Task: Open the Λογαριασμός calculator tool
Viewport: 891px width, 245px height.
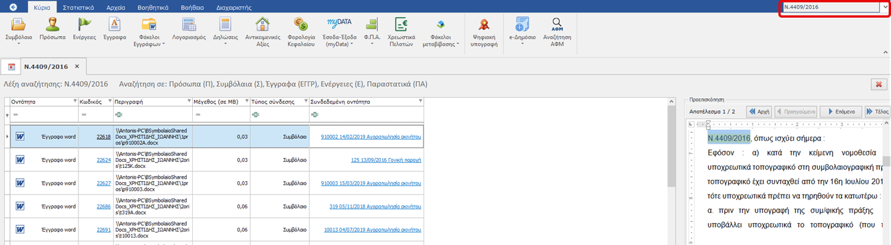Action: coord(189,30)
